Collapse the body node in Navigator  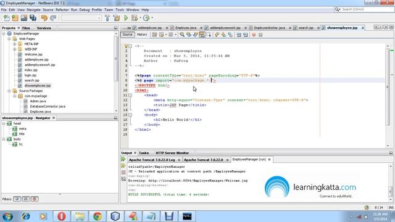pyautogui.click(x=4, y=139)
